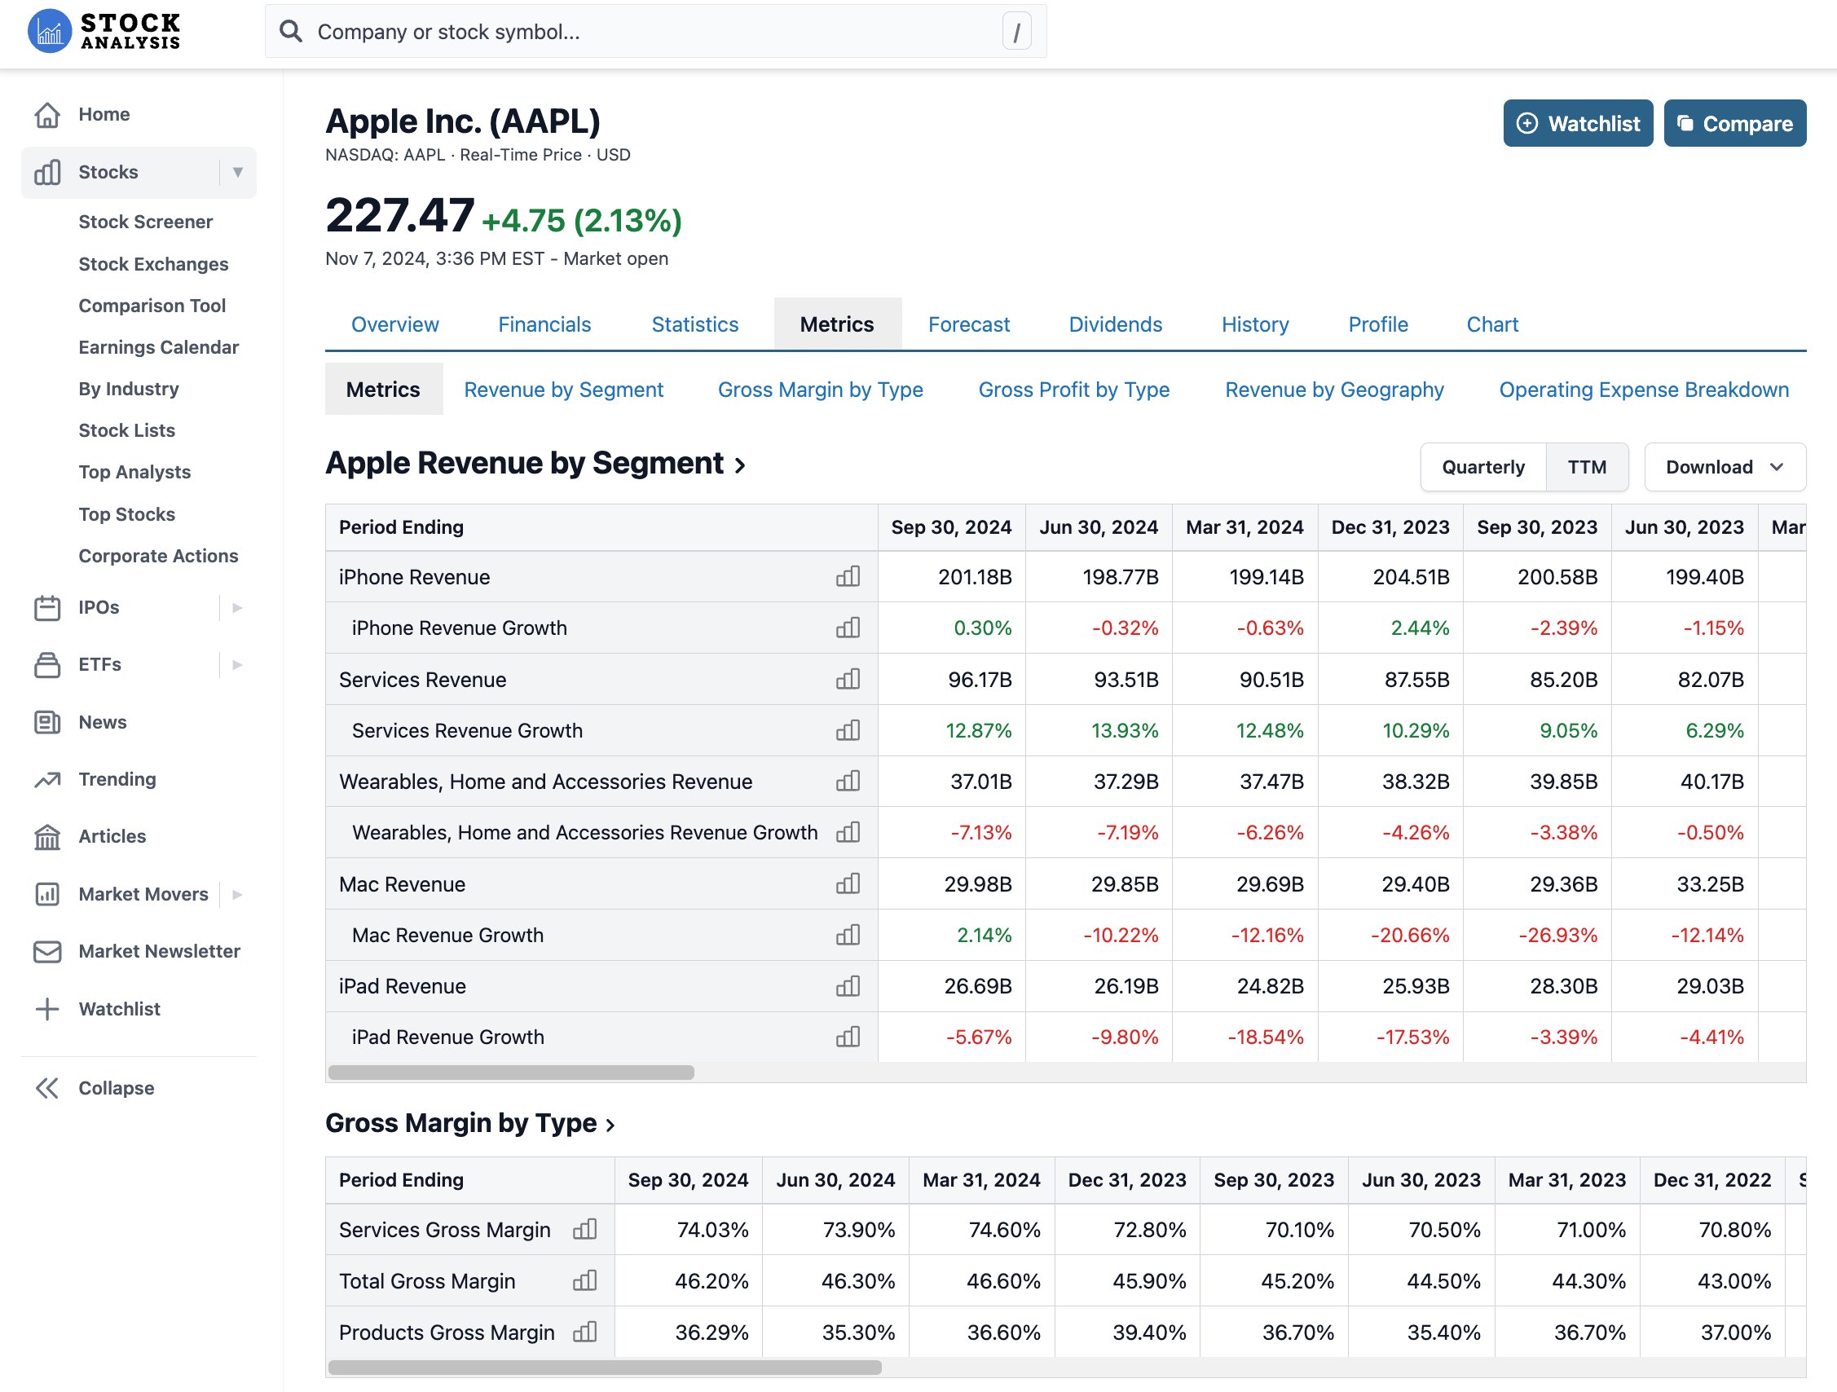
Task: Click the IPOs calendar icon
Action: [47, 607]
